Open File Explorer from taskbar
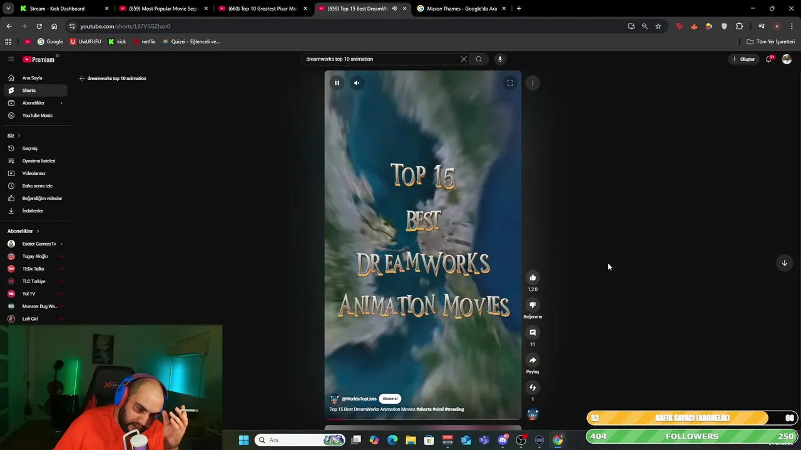 point(411,440)
